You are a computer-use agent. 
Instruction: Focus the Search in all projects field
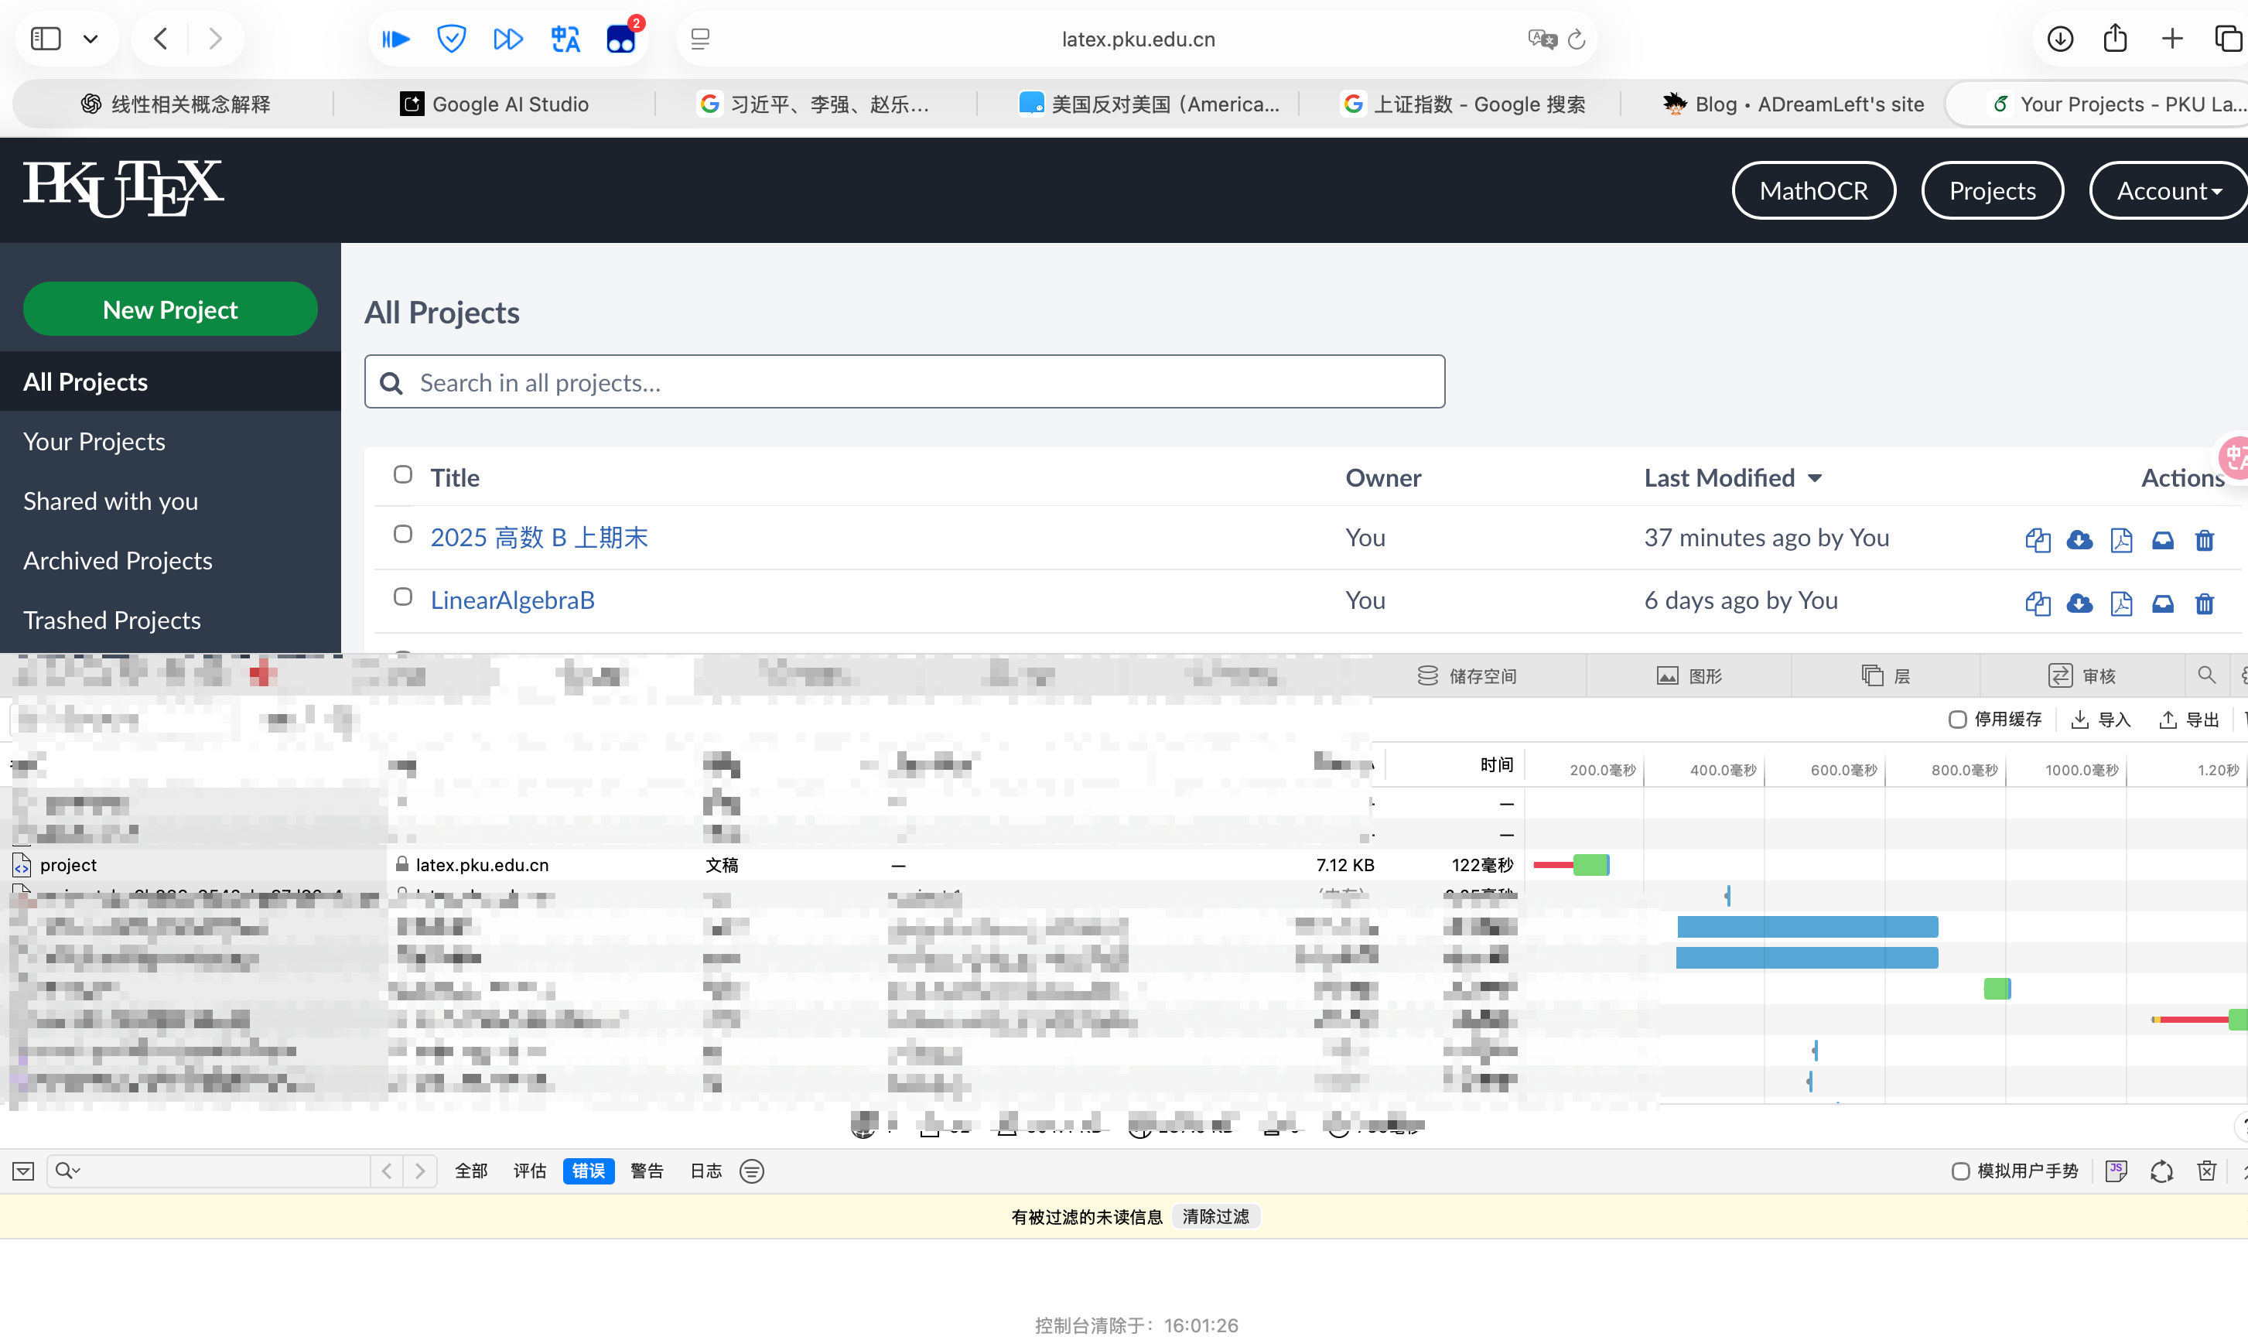(903, 383)
